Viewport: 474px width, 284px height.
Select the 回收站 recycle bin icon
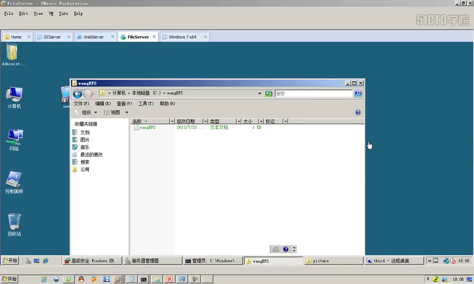click(x=14, y=225)
